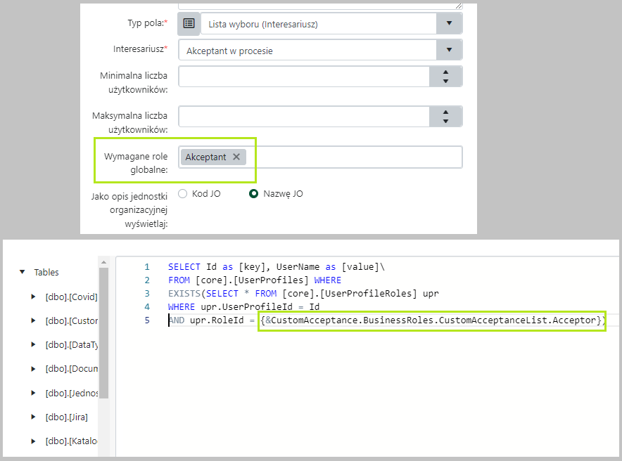Increase the Minimalna liczba użytkowników value

(x=445, y=72)
